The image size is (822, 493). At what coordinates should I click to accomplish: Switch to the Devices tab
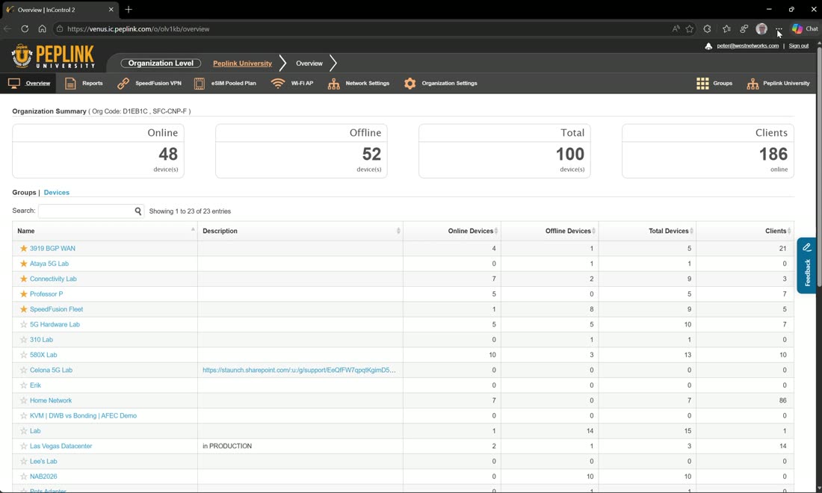pos(57,192)
